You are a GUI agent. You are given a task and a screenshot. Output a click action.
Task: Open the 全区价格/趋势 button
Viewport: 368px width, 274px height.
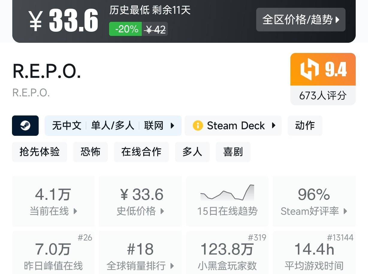click(301, 20)
